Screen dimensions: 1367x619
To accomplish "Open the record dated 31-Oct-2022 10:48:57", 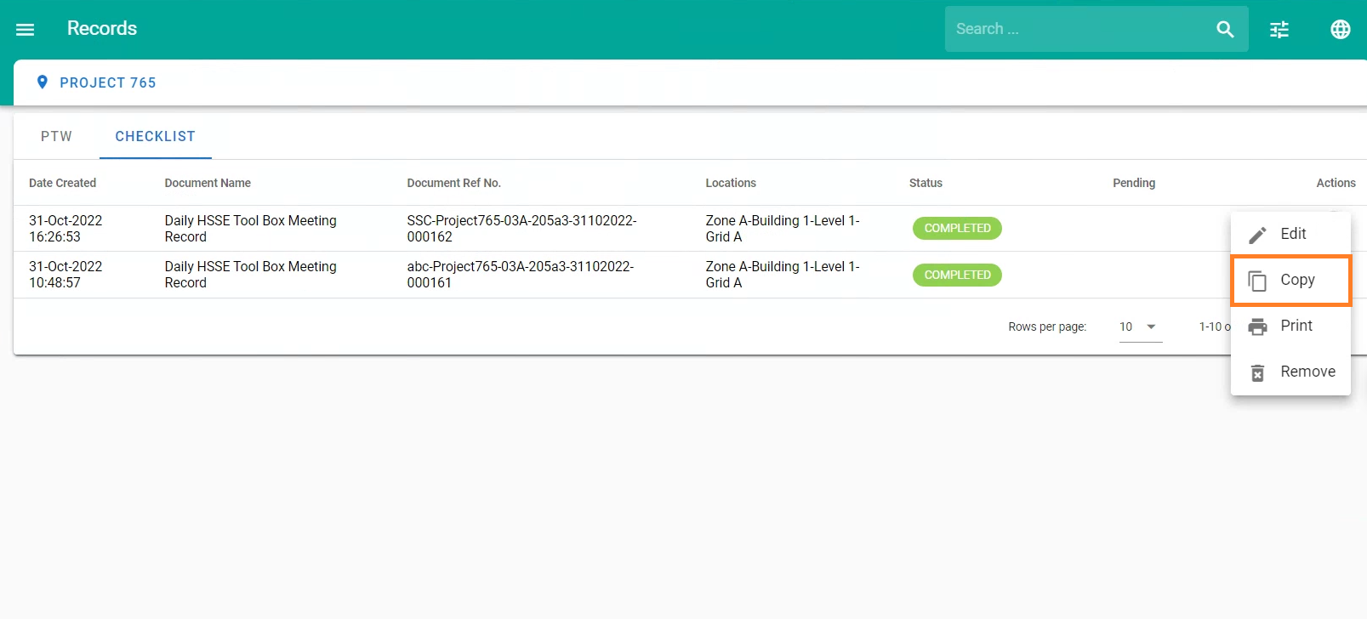I will click(x=66, y=275).
